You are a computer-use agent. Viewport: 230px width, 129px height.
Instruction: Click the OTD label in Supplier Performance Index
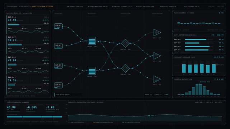tap(213, 35)
